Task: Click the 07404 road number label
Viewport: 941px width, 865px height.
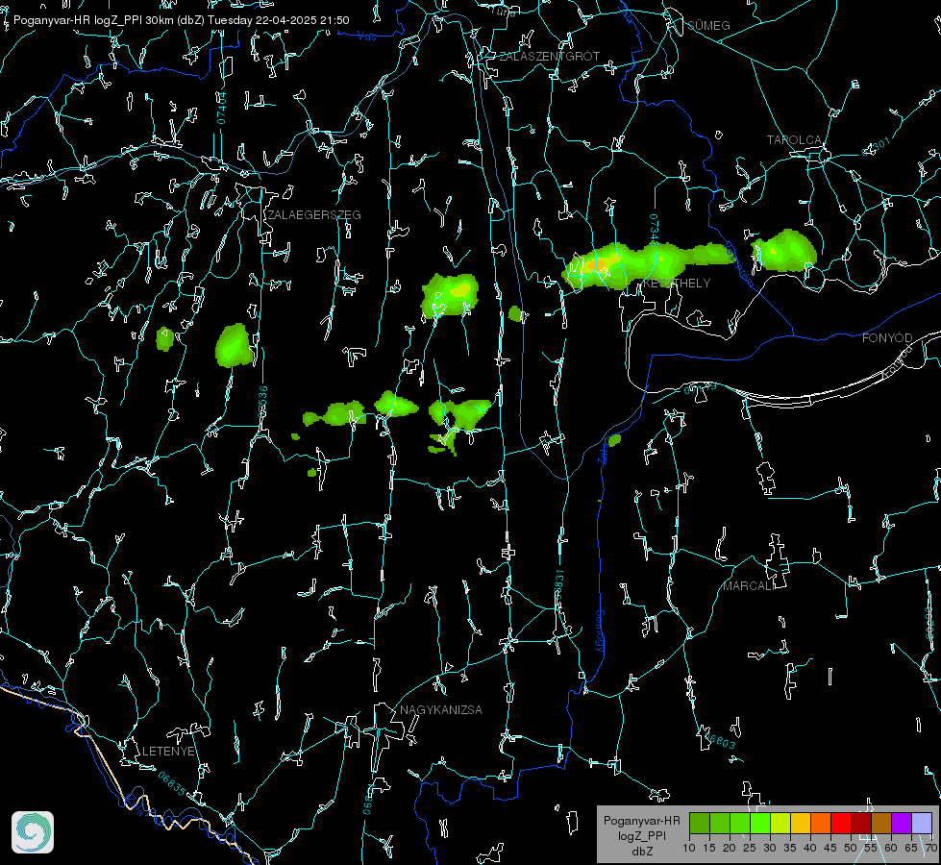Action: coord(222,108)
